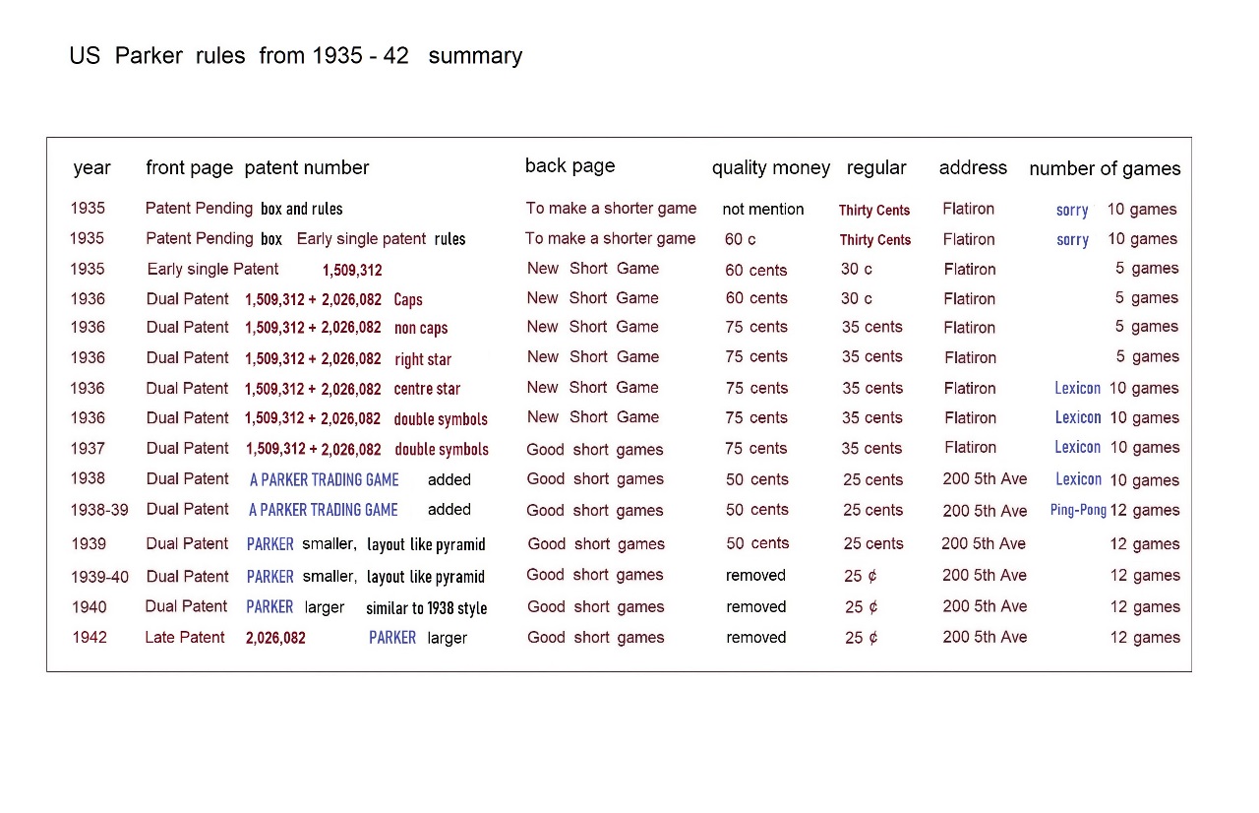The width and height of the screenshot is (1259, 813).
Task: Select 'removed' in the 1942 row
Action: click(756, 638)
